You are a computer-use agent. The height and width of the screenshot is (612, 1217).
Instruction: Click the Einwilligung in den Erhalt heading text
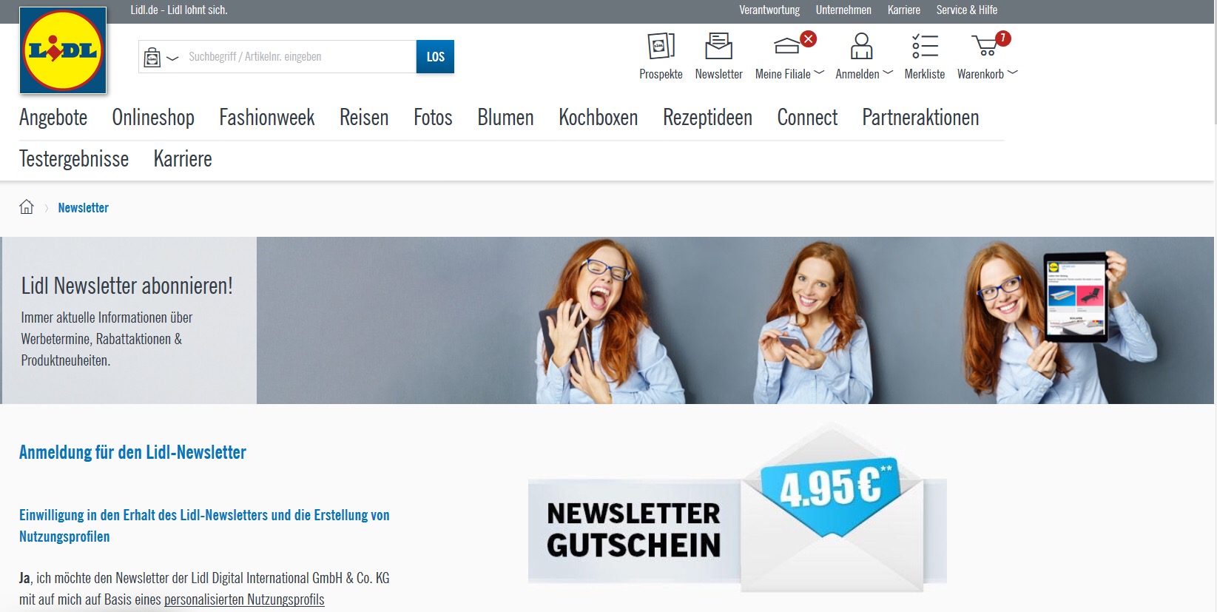[204, 525]
